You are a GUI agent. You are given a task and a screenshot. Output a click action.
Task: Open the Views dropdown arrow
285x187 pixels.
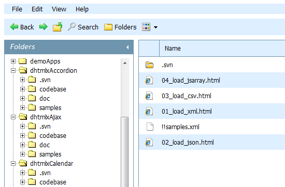pos(155,27)
